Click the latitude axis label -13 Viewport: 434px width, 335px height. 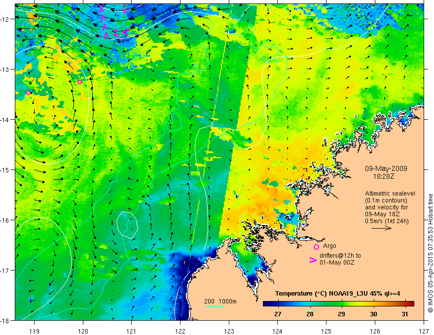(5, 69)
